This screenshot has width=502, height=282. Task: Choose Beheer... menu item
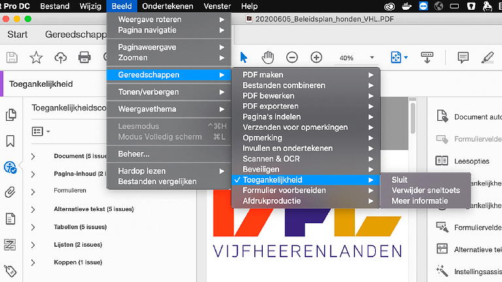click(x=169, y=154)
